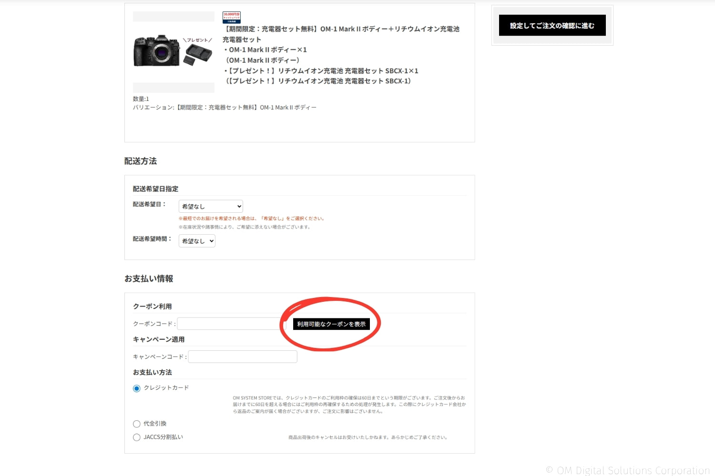
Task: Click the 設定してご注文の確認に進む button
Action: (x=552, y=25)
